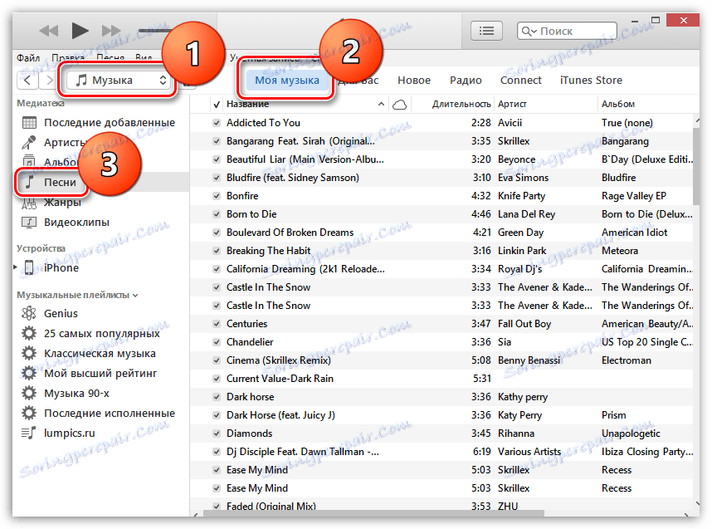The width and height of the screenshot is (712, 529).
Task: Uncheck the Dark horse Kathy perry song
Action: pyautogui.click(x=217, y=397)
